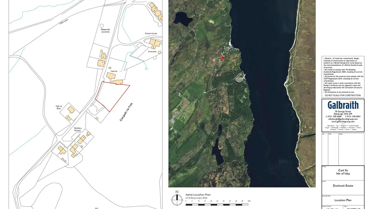371x209 pixels.
Task: Click the small dark loch in aerial photo
Action: (x=183, y=19)
